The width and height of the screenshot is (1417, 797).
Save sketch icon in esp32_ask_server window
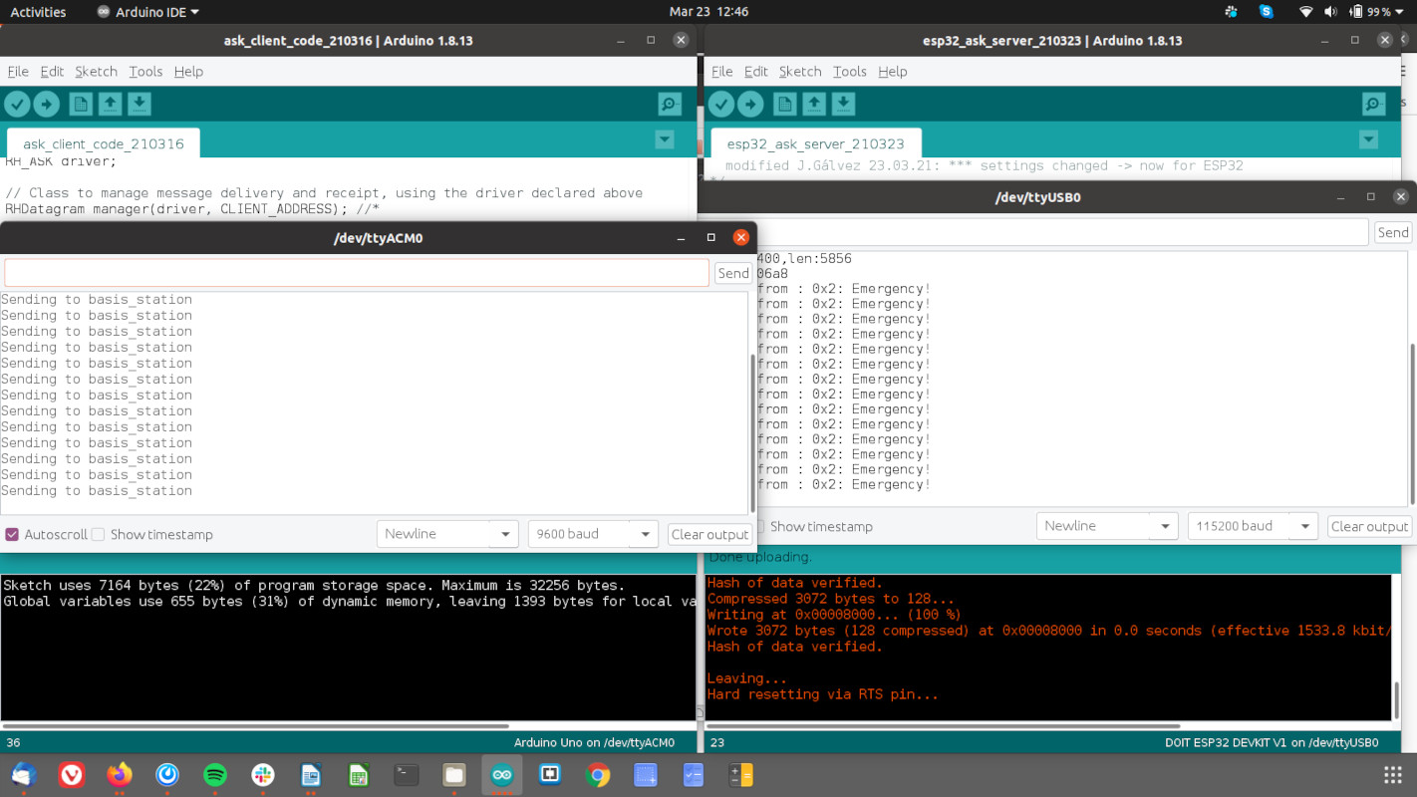click(x=843, y=104)
